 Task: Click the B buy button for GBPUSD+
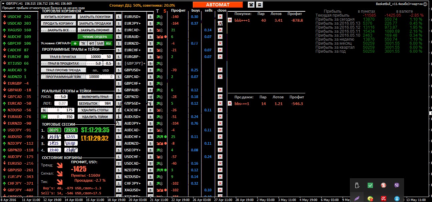click(150, 70)
